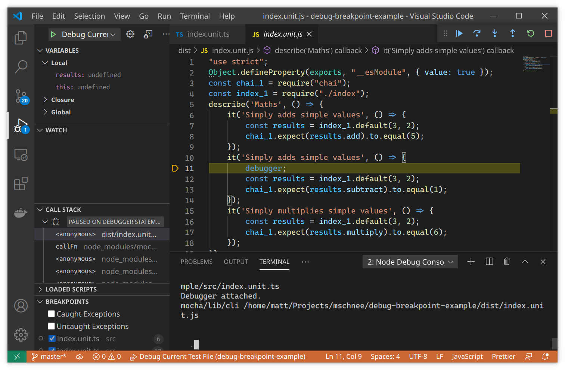
Task: Click Prettier in status bar
Action: 503,357
